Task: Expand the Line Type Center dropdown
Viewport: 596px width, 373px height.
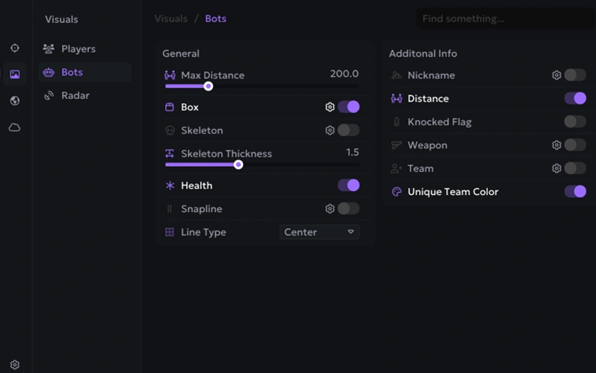Action: [319, 232]
